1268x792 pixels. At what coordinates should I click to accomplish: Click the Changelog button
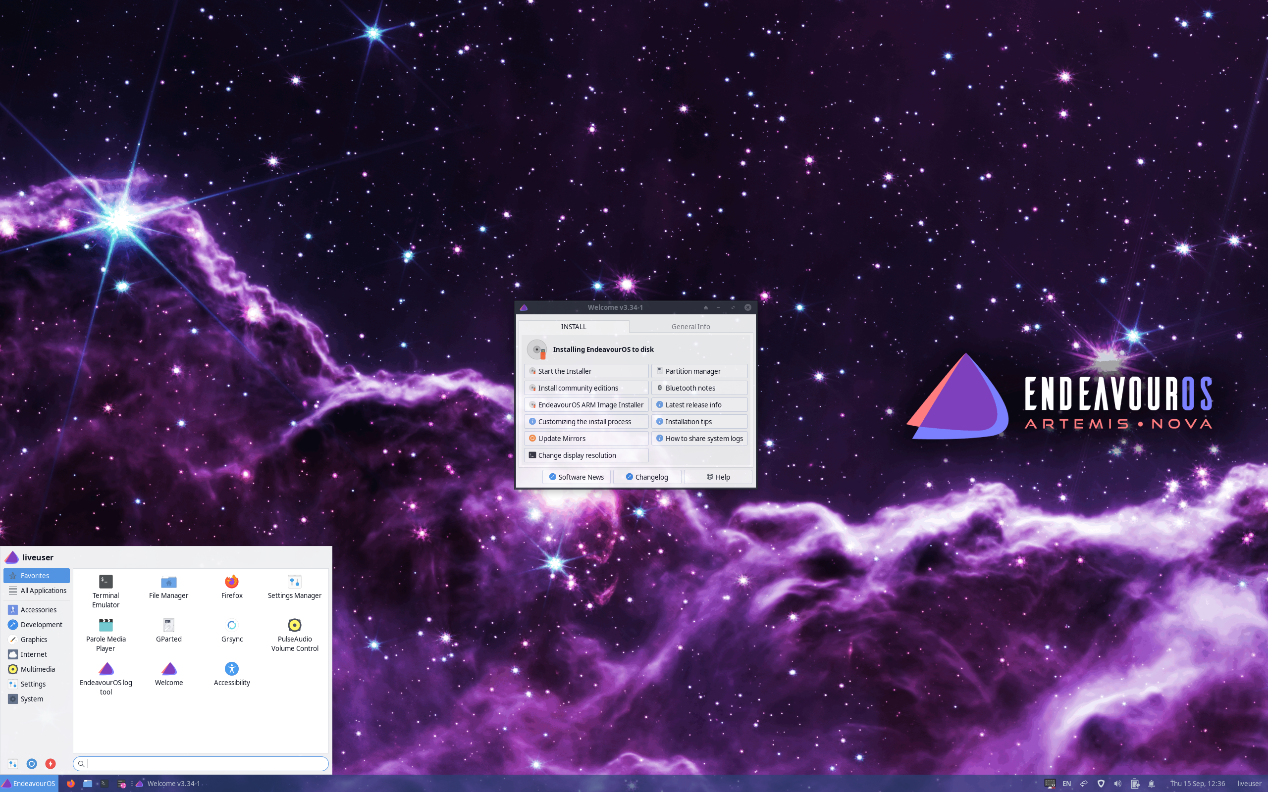[647, 477]
